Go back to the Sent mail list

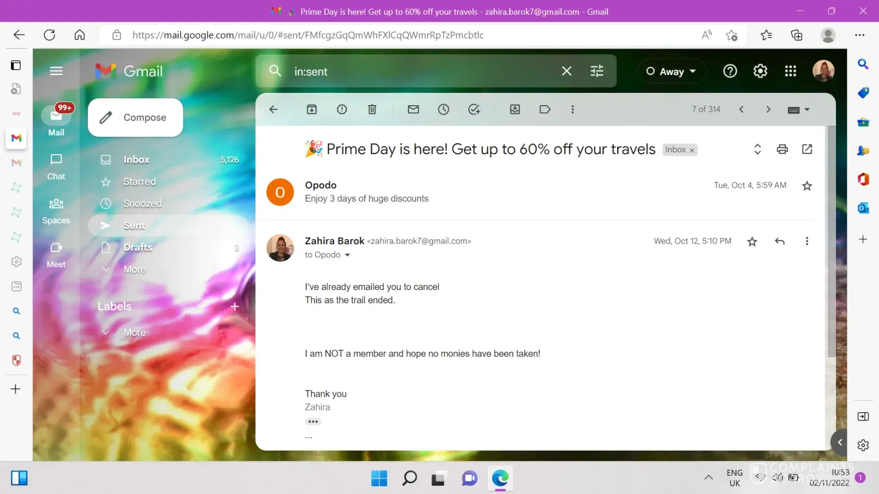[273, 109]
